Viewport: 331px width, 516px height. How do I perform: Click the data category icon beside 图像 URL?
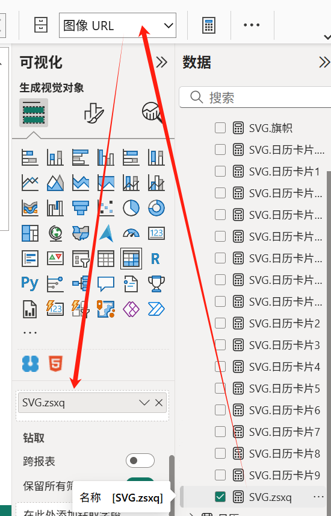(x=41, y=25)
